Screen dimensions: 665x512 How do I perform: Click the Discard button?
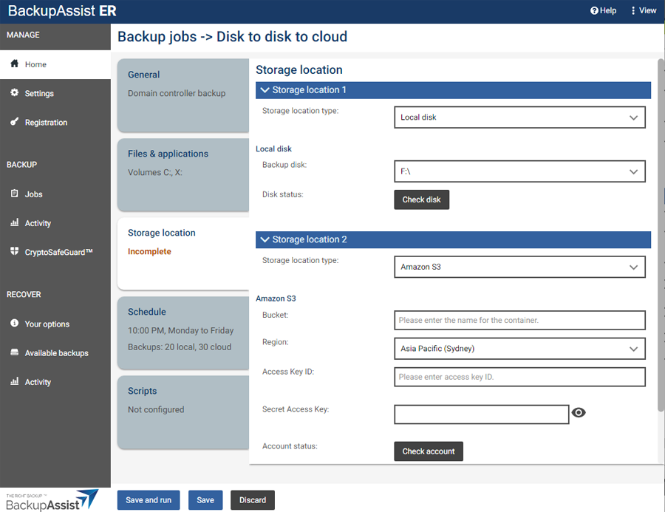click(x=253, y=500)
